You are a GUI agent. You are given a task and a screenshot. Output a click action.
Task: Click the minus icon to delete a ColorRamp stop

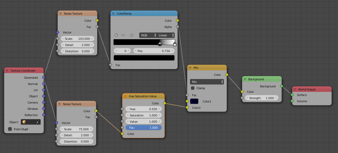click(123, 35)
